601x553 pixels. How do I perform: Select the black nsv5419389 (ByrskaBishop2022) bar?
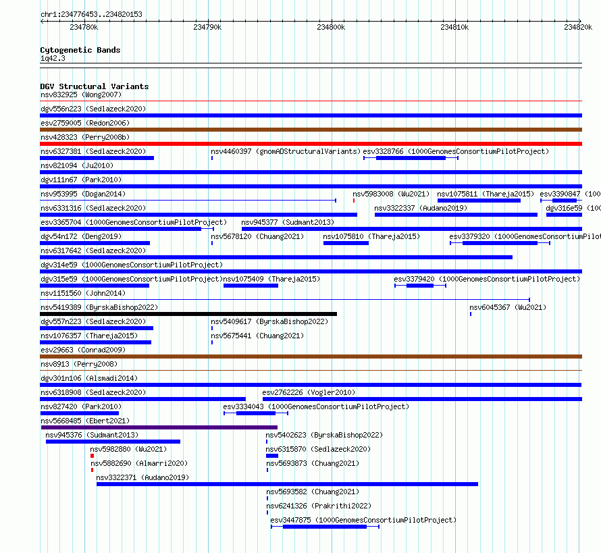click(x=188, y=314)
